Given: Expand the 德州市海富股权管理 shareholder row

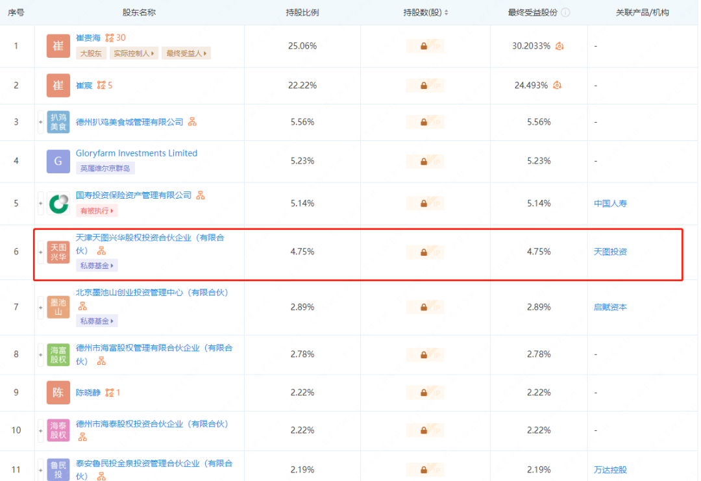Looking at the screenshot, I should click(41, 354).
